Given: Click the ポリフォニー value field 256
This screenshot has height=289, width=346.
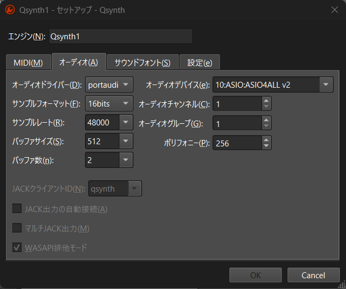Looking at the screenshot, I should click(x=237, y=143).
